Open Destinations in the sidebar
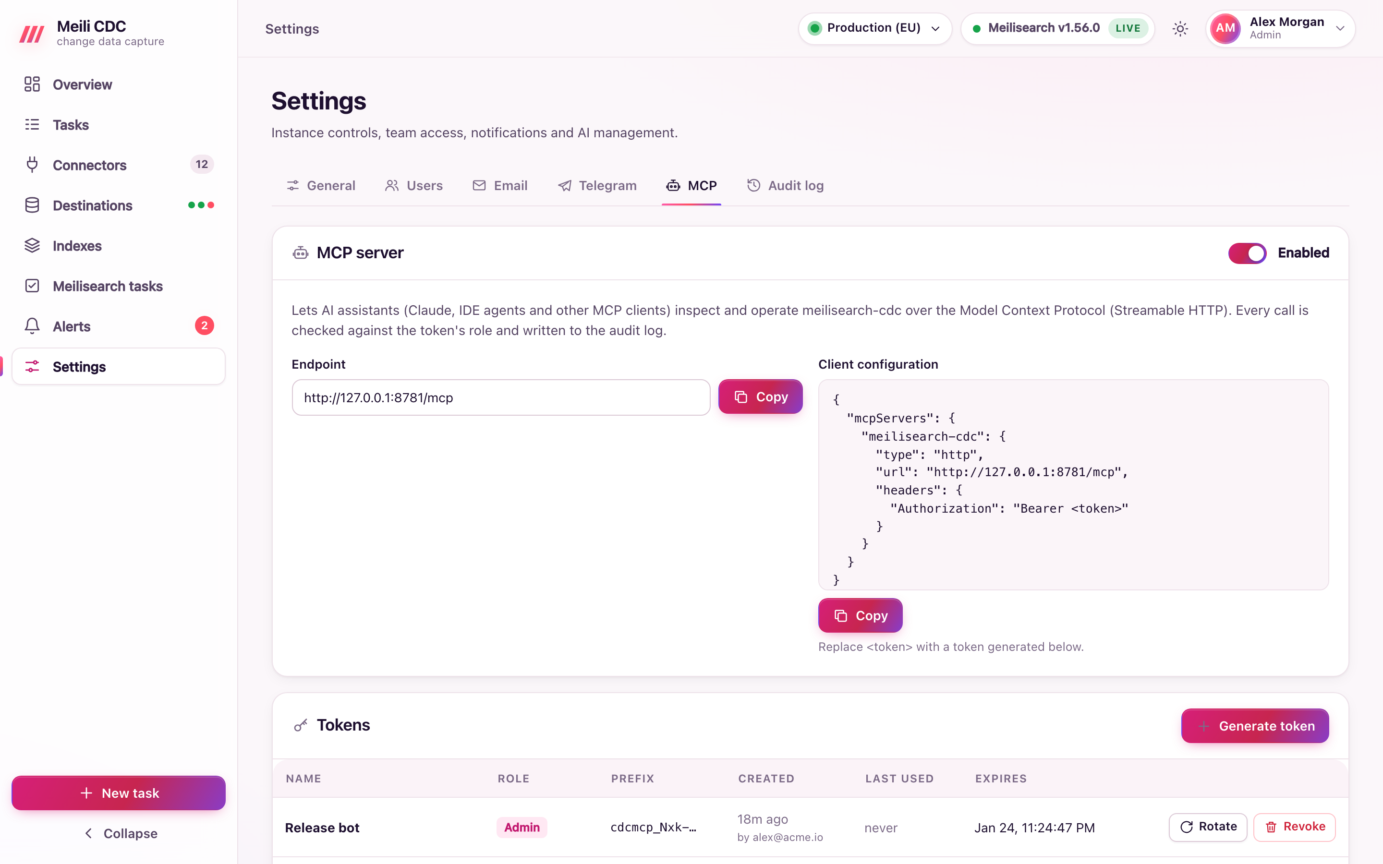This screenshot has height=864, width=1383. pos(118,205)
